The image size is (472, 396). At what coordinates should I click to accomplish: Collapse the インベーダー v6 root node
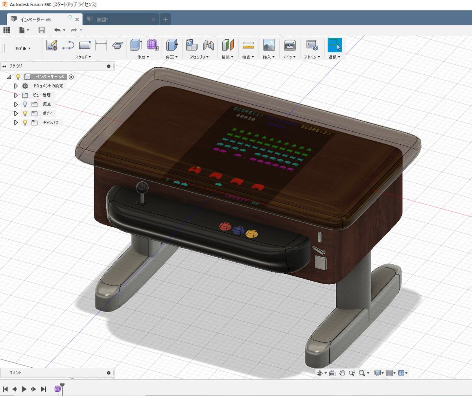9,77
